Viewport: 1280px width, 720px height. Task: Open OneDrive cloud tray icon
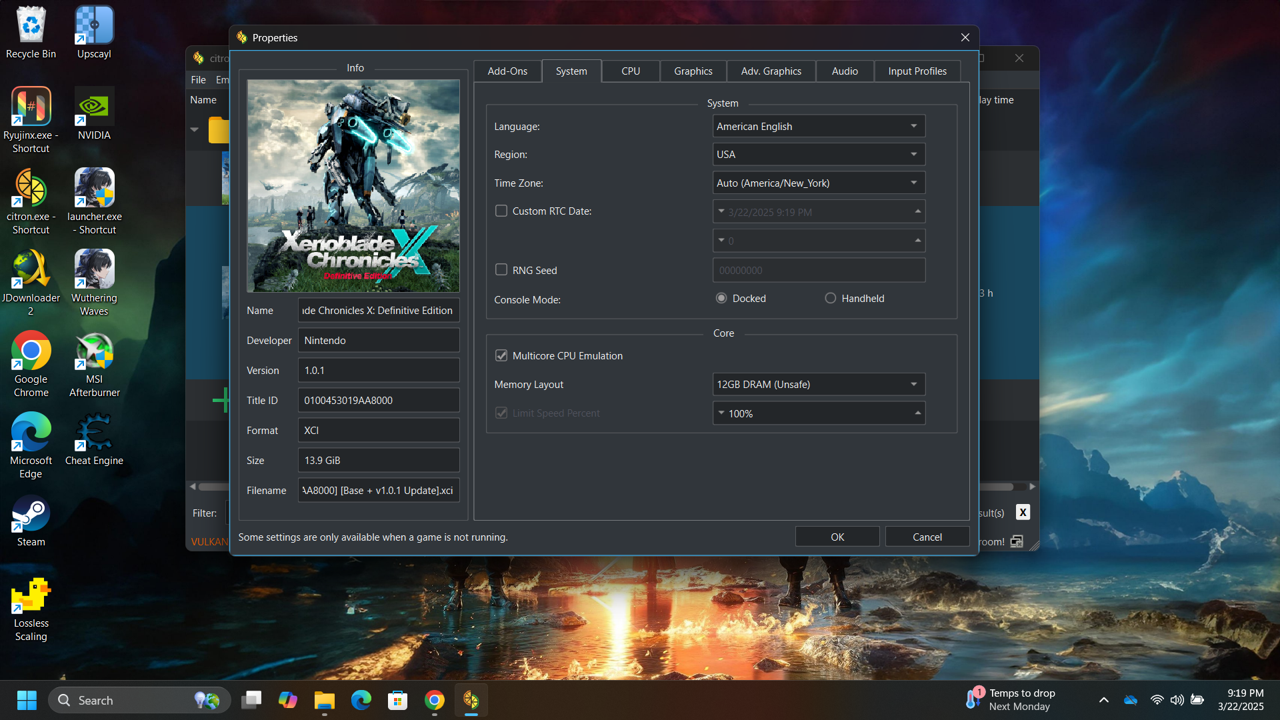pyautogui.click(x=1131, y=700)
